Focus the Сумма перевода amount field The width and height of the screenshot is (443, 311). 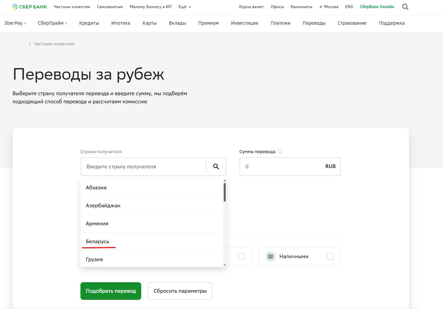pyautogui.click(x=290, y=167)
